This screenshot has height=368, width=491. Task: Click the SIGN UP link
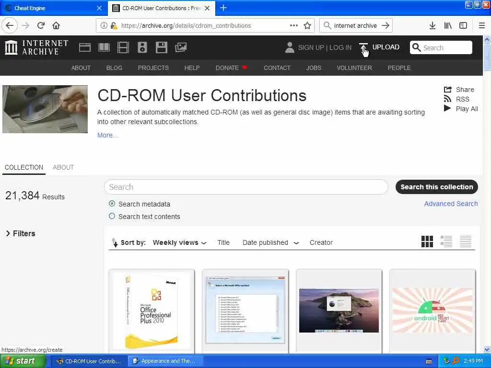coord(311,47)
